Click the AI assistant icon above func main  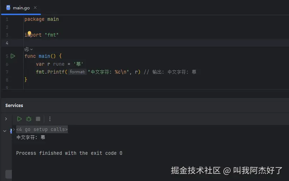(27, 49)
